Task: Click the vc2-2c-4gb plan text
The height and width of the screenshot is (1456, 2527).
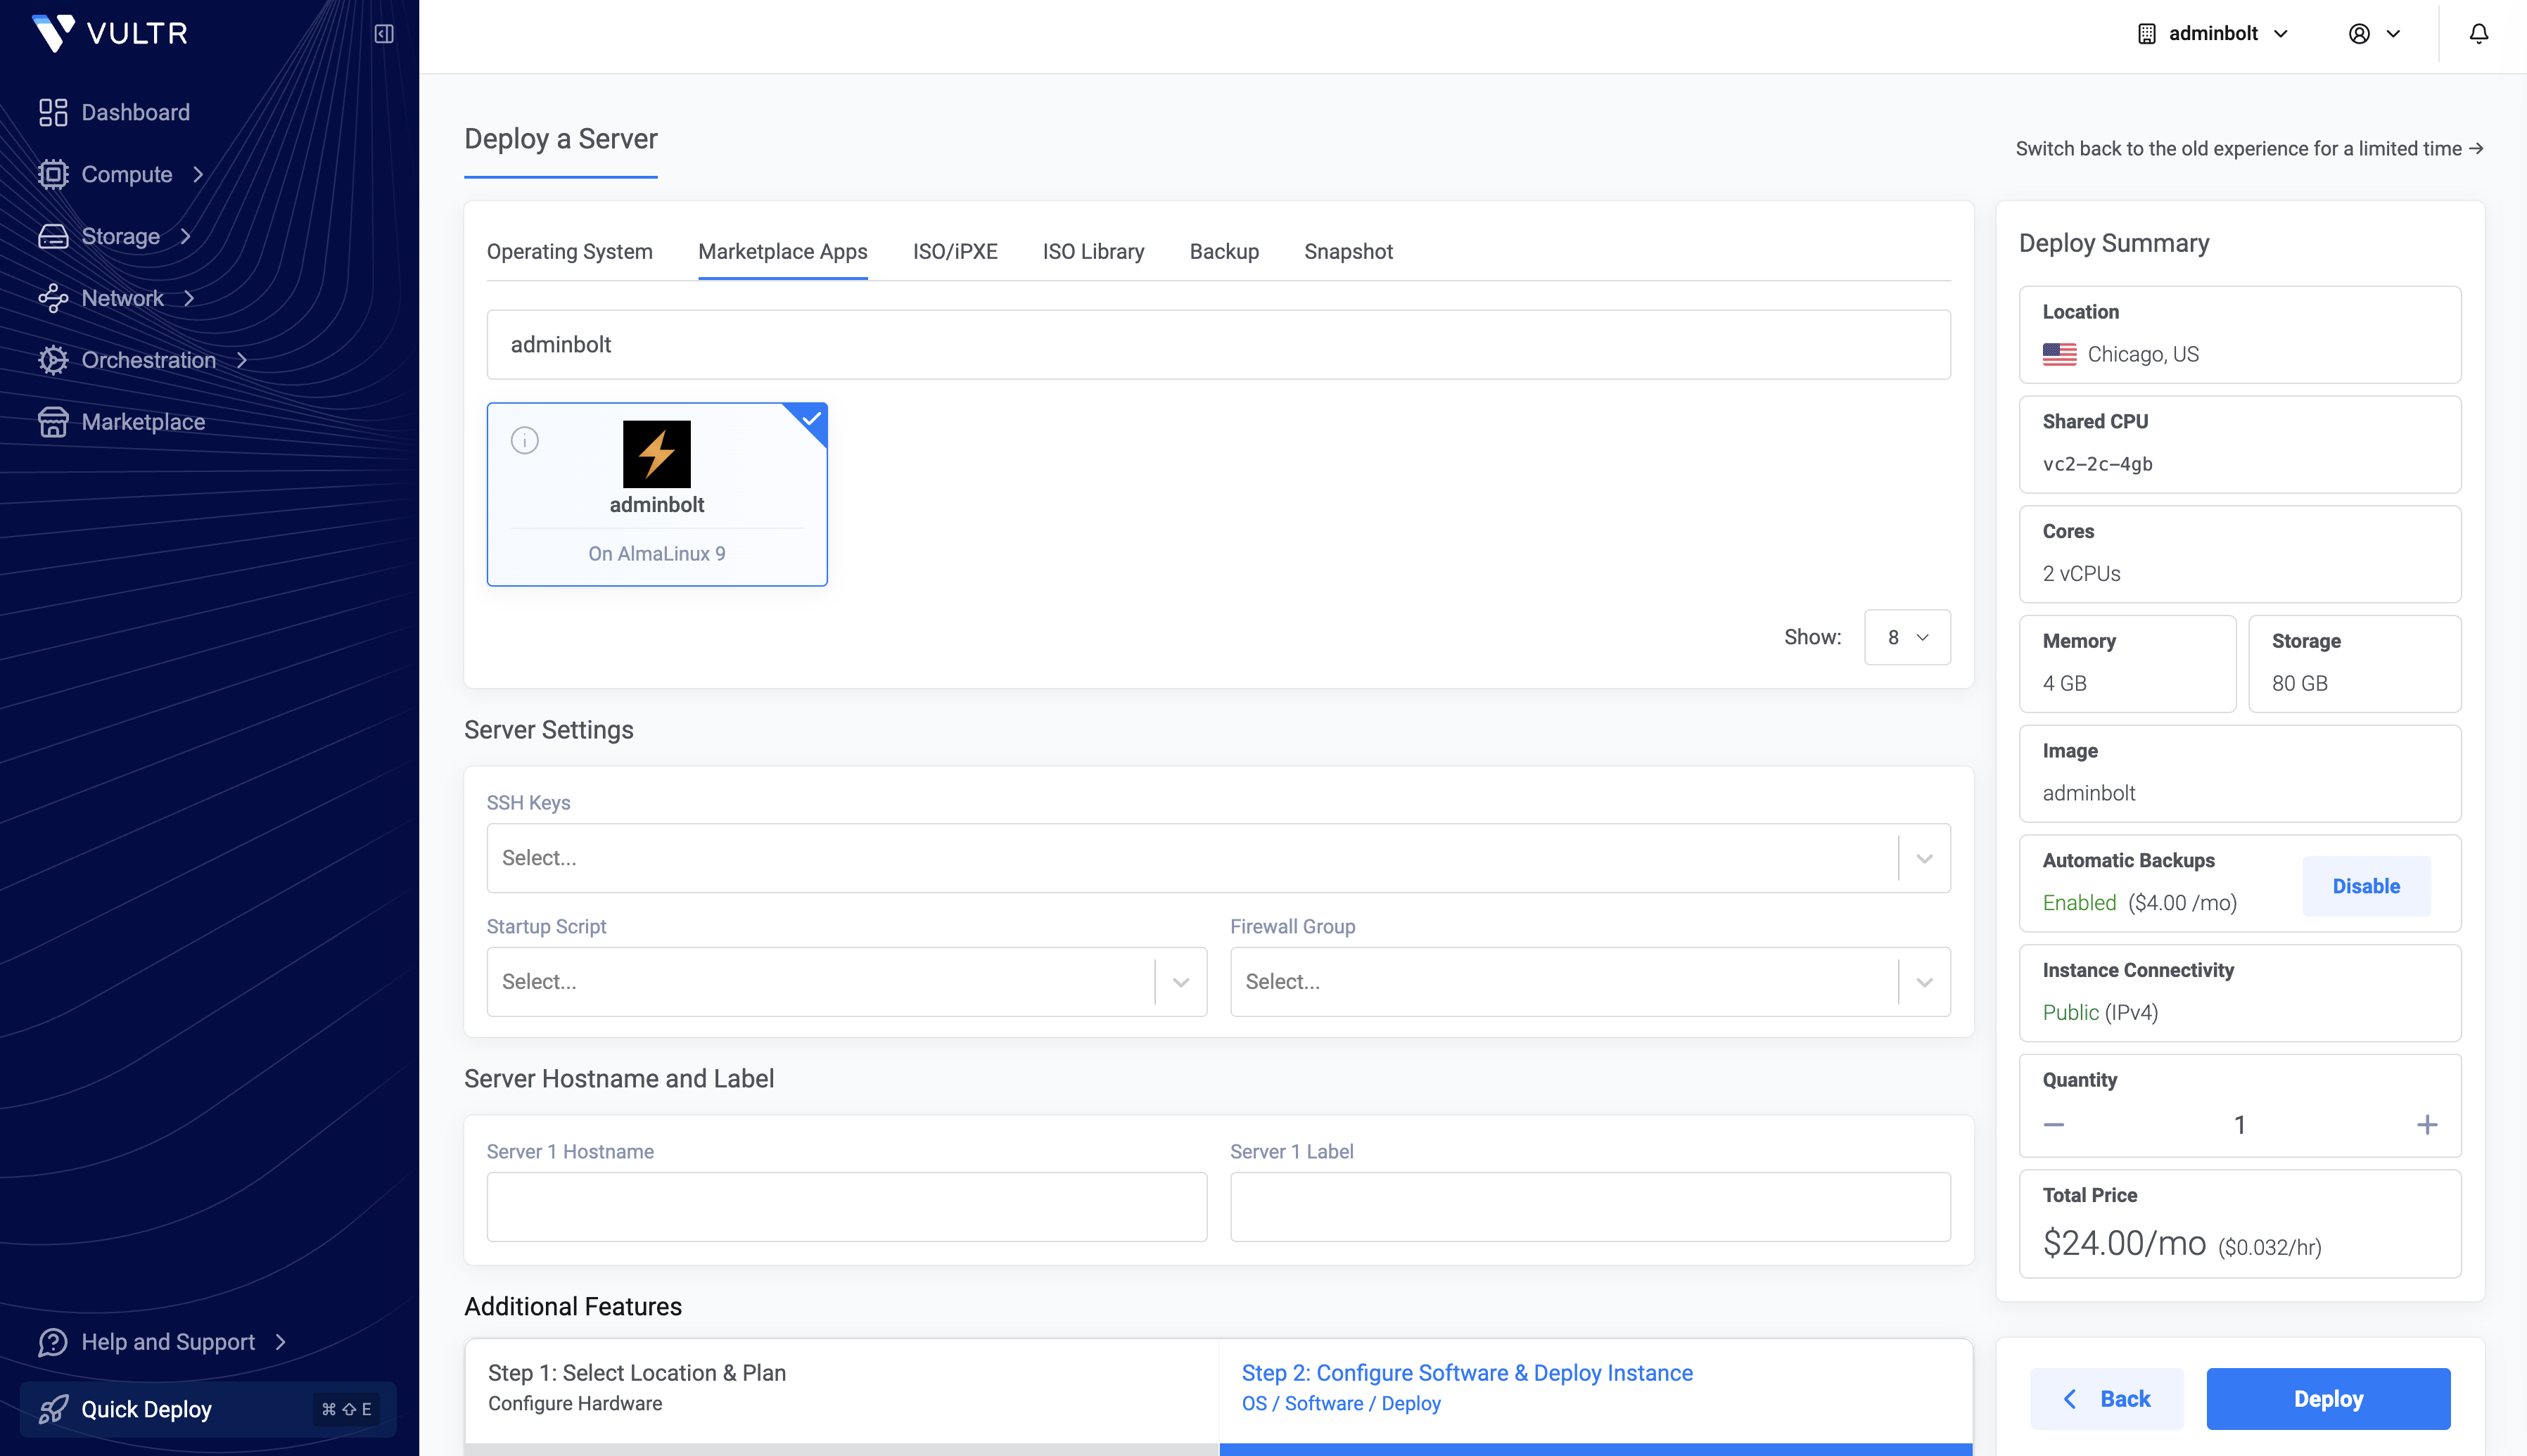Action: [x=2097, y=464]
